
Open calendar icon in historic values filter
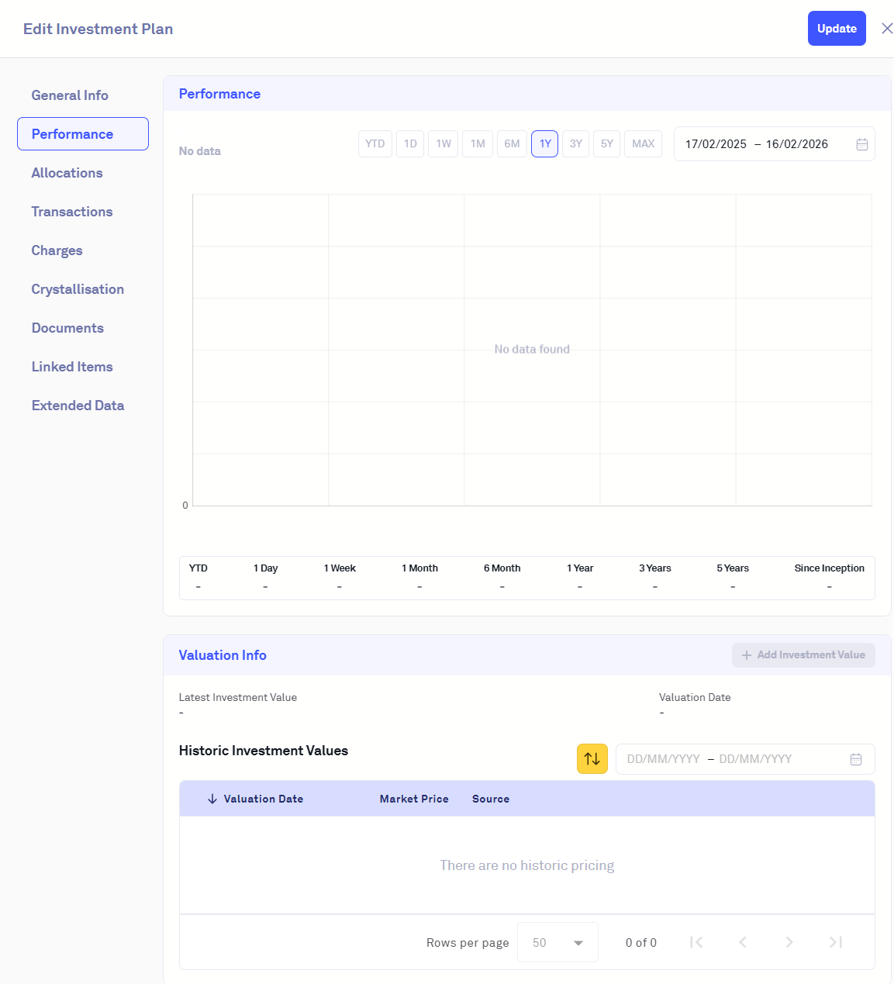tap(855, 759)
